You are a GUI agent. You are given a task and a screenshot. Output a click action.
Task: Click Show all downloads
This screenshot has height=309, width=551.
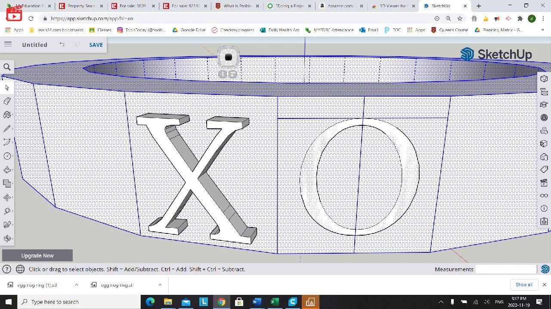(524, 285)
